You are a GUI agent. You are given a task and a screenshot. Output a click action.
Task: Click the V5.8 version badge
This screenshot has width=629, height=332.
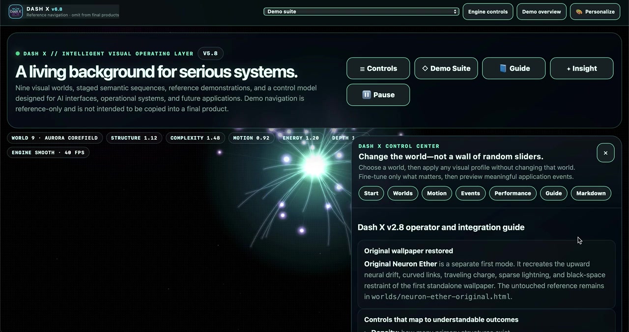coord(210,54)
